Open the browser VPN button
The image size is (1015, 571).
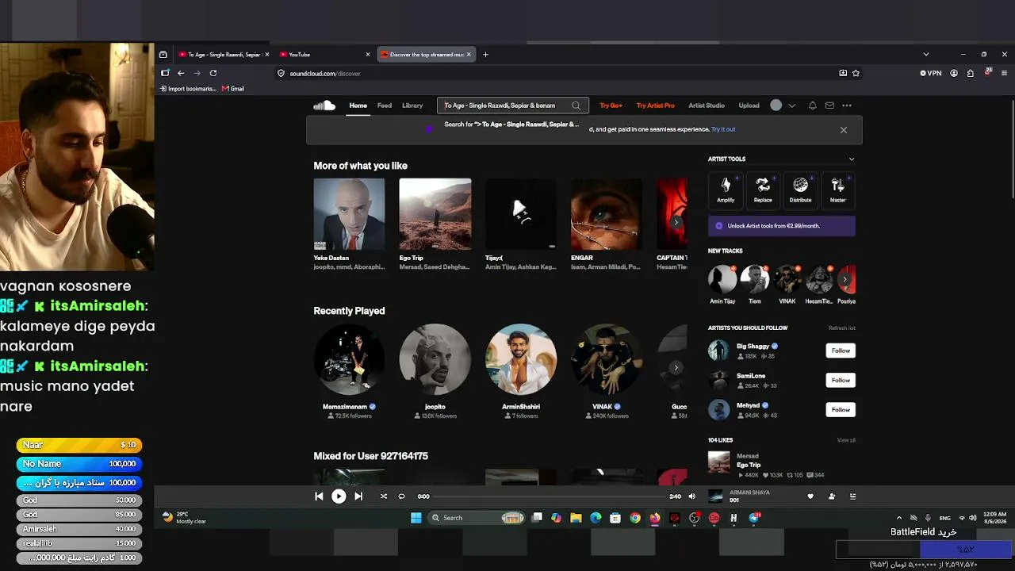[931, 73]
